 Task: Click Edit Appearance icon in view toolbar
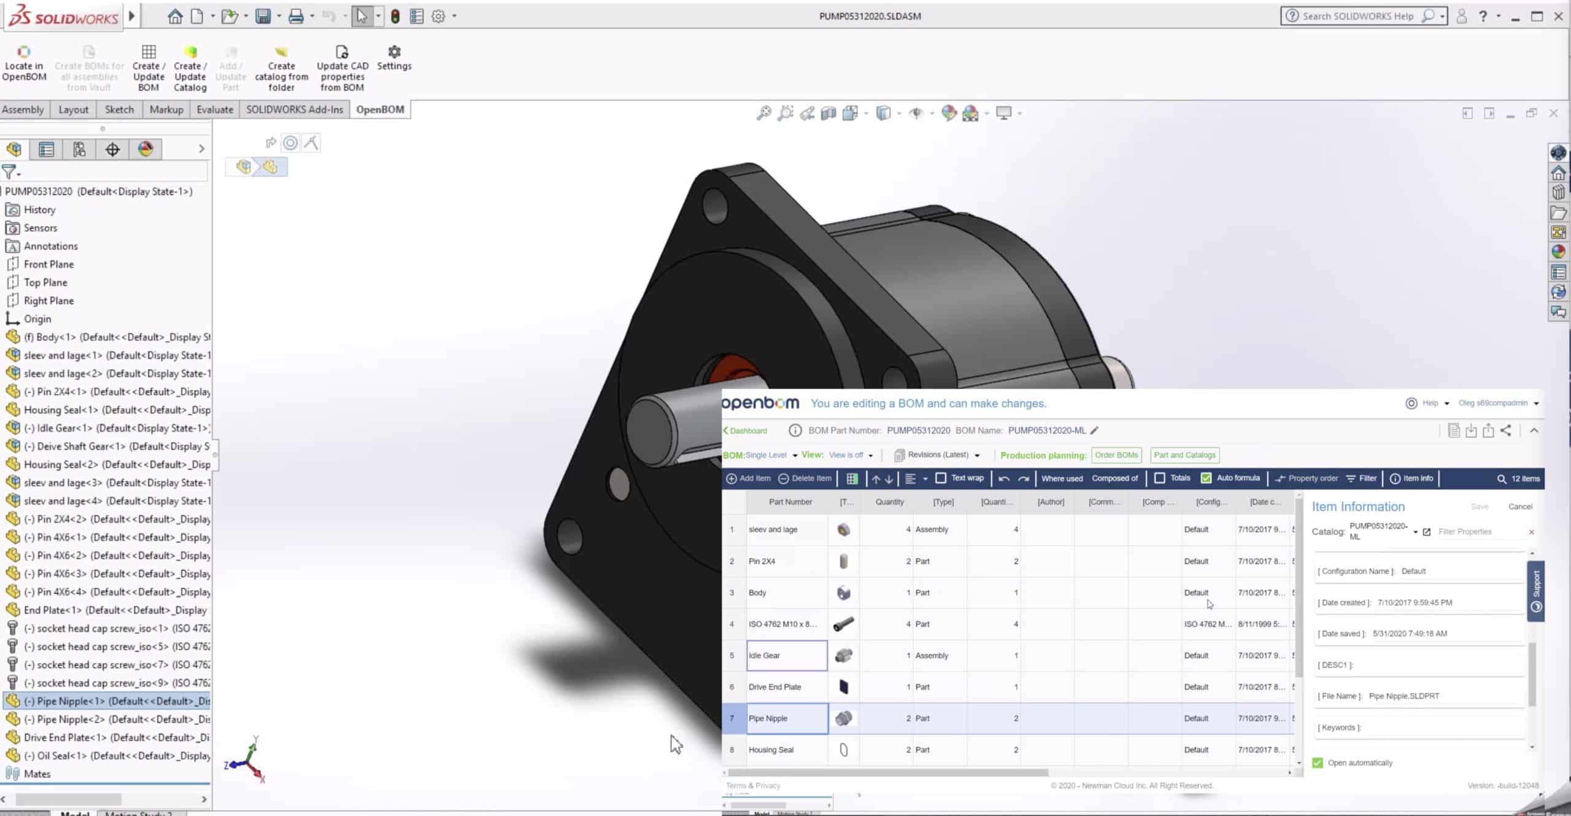949,113
